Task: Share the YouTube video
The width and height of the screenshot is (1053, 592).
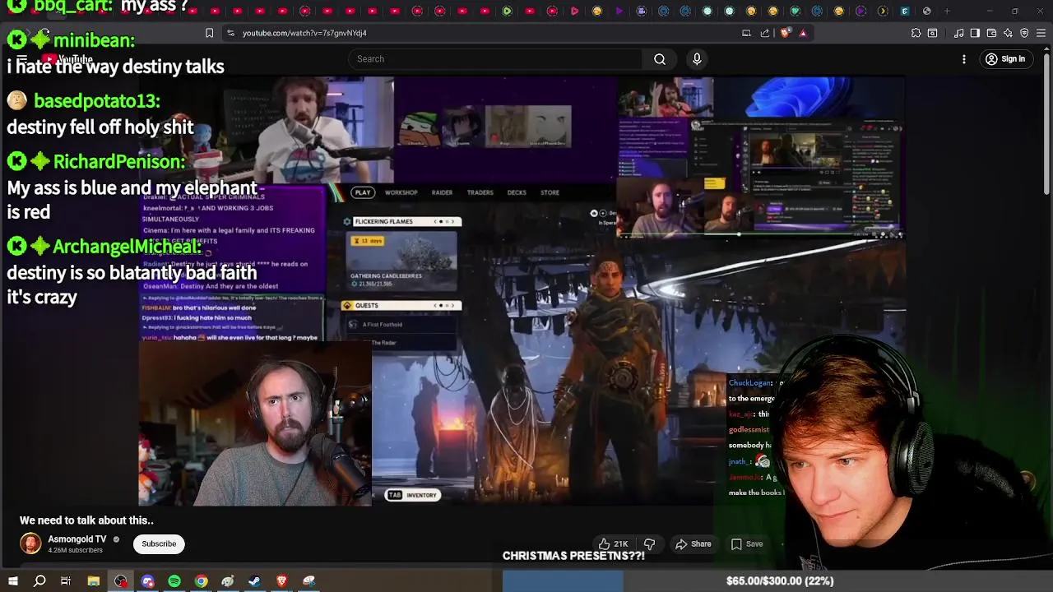Action: click(x=693, y=543)
